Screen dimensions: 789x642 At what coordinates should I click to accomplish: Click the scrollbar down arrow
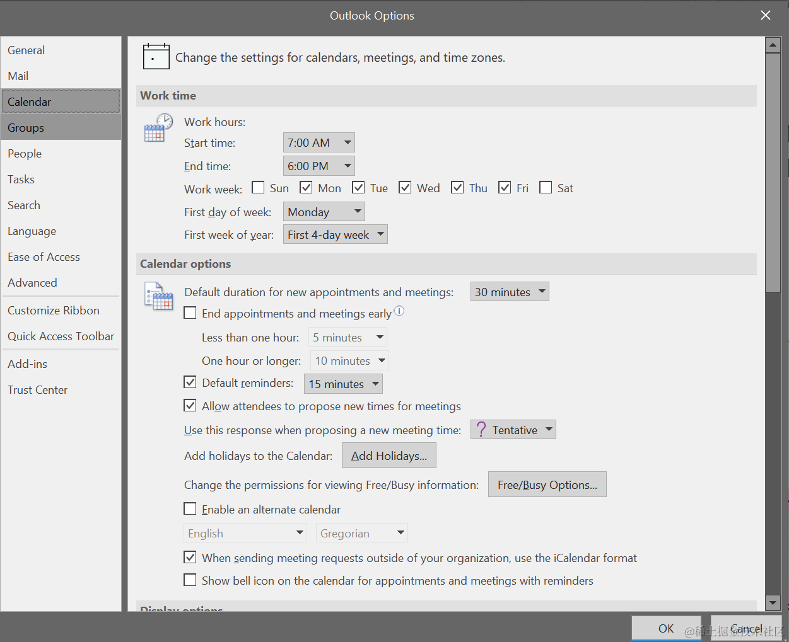[x=773, y=603]
